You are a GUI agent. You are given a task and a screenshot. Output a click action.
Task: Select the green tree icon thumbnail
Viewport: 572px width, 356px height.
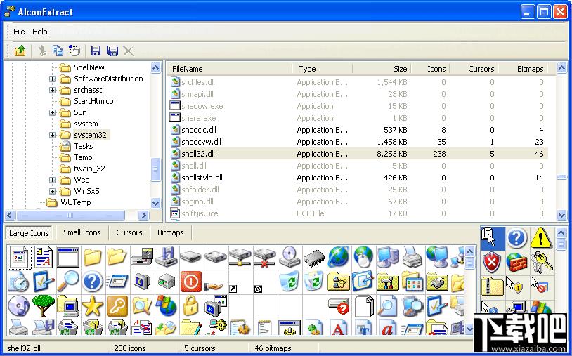pyautogui.click(x=44, y=305)
